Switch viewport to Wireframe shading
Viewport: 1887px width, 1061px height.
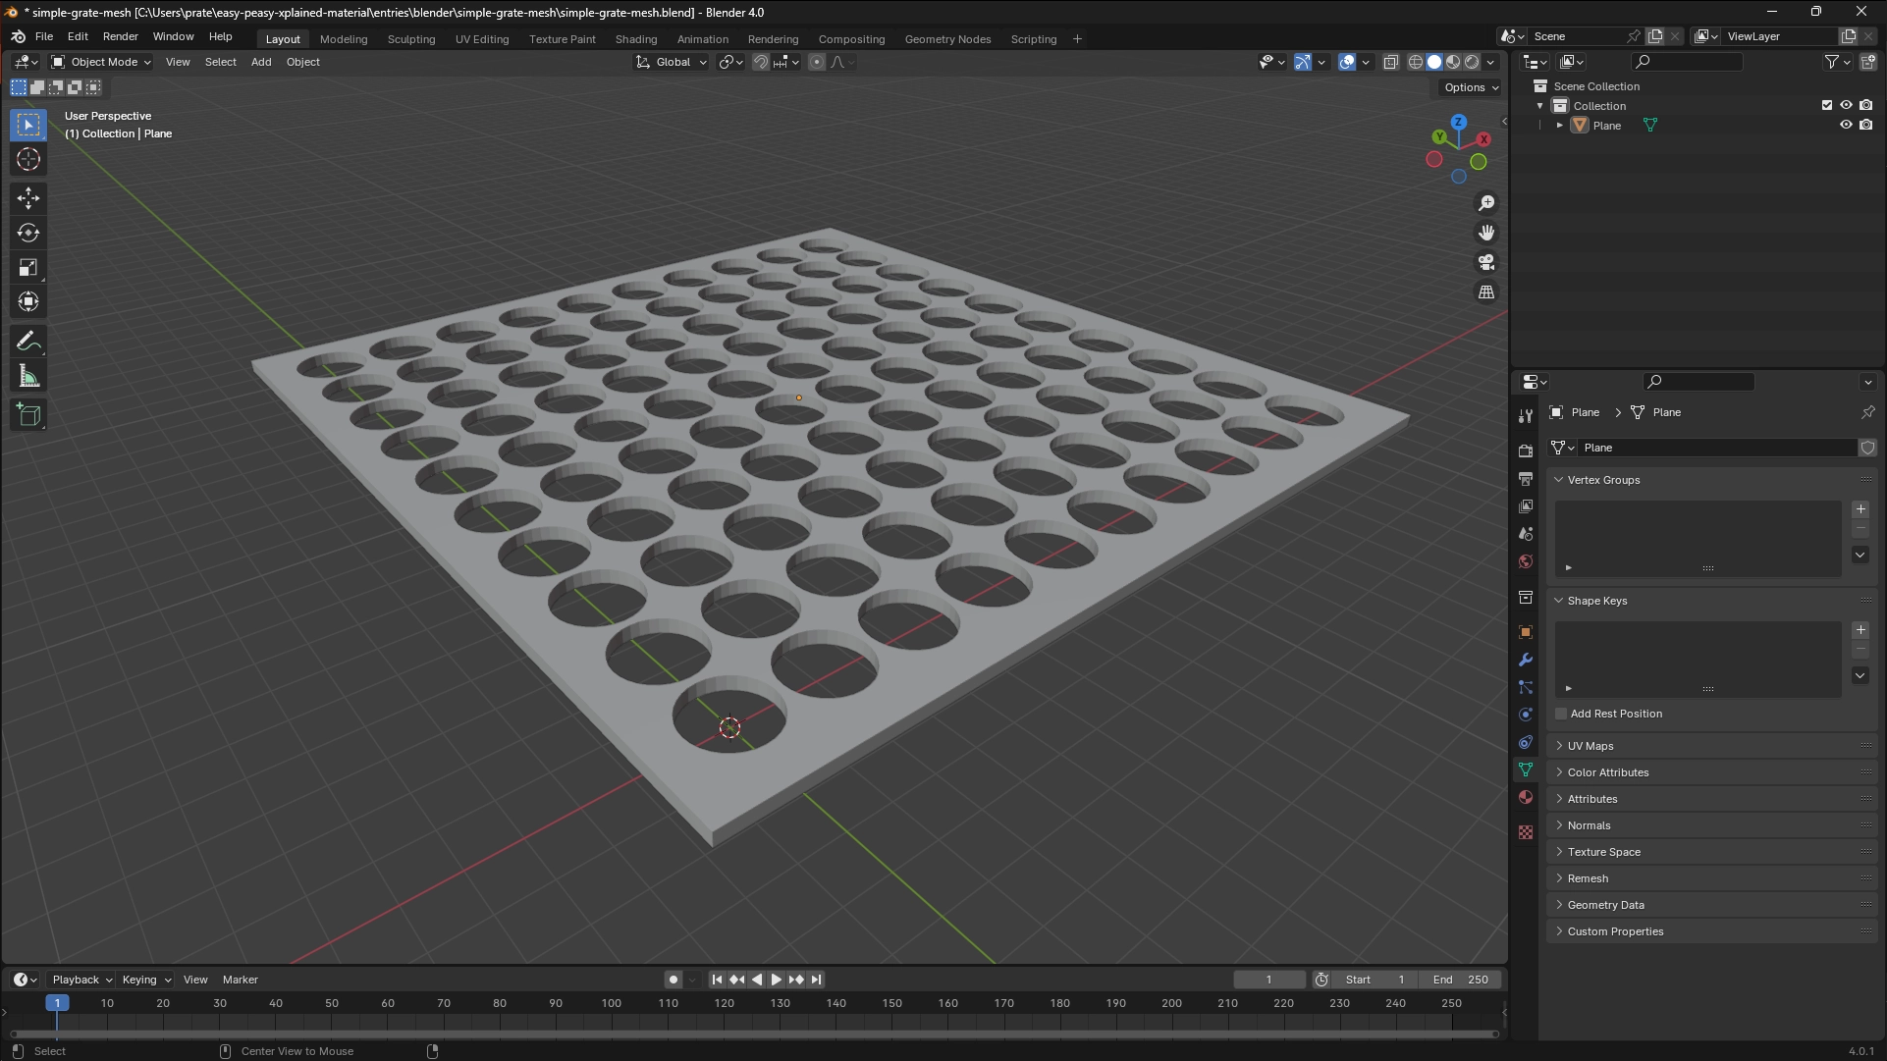(x=1415, y=61)
